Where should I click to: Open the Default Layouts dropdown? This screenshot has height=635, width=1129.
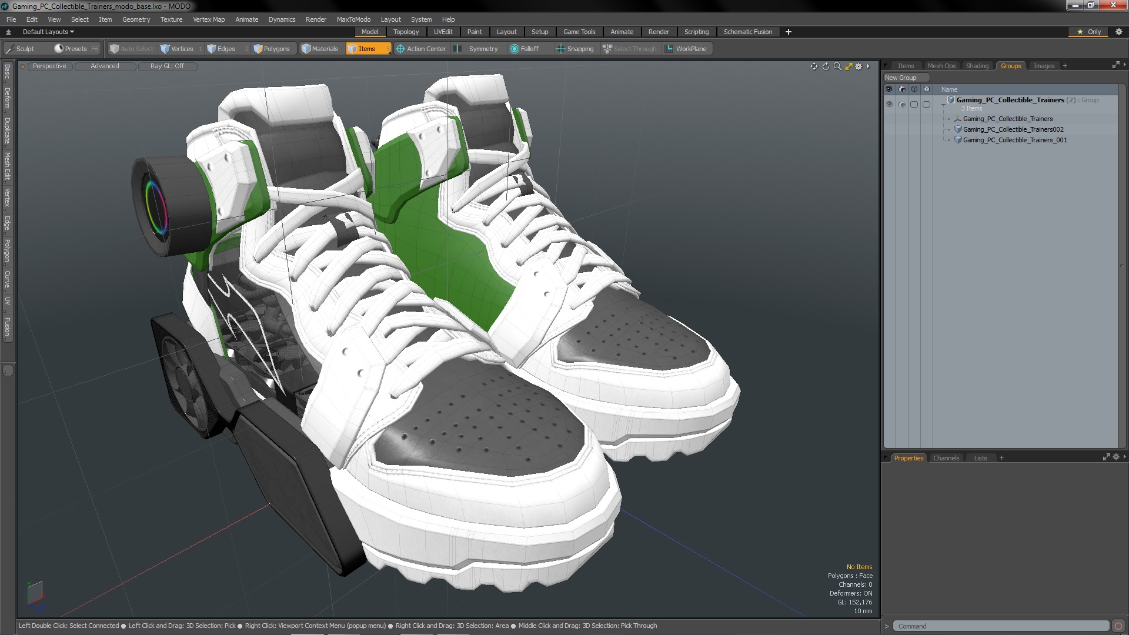[x=48, y=32]
